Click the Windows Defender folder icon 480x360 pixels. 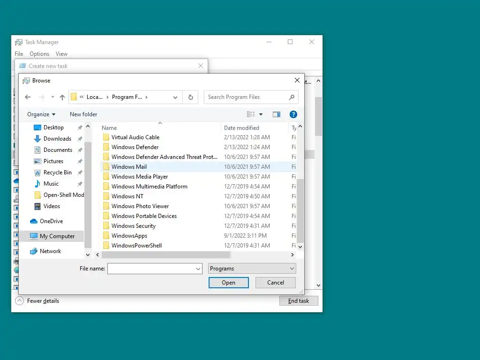(106, 147)
